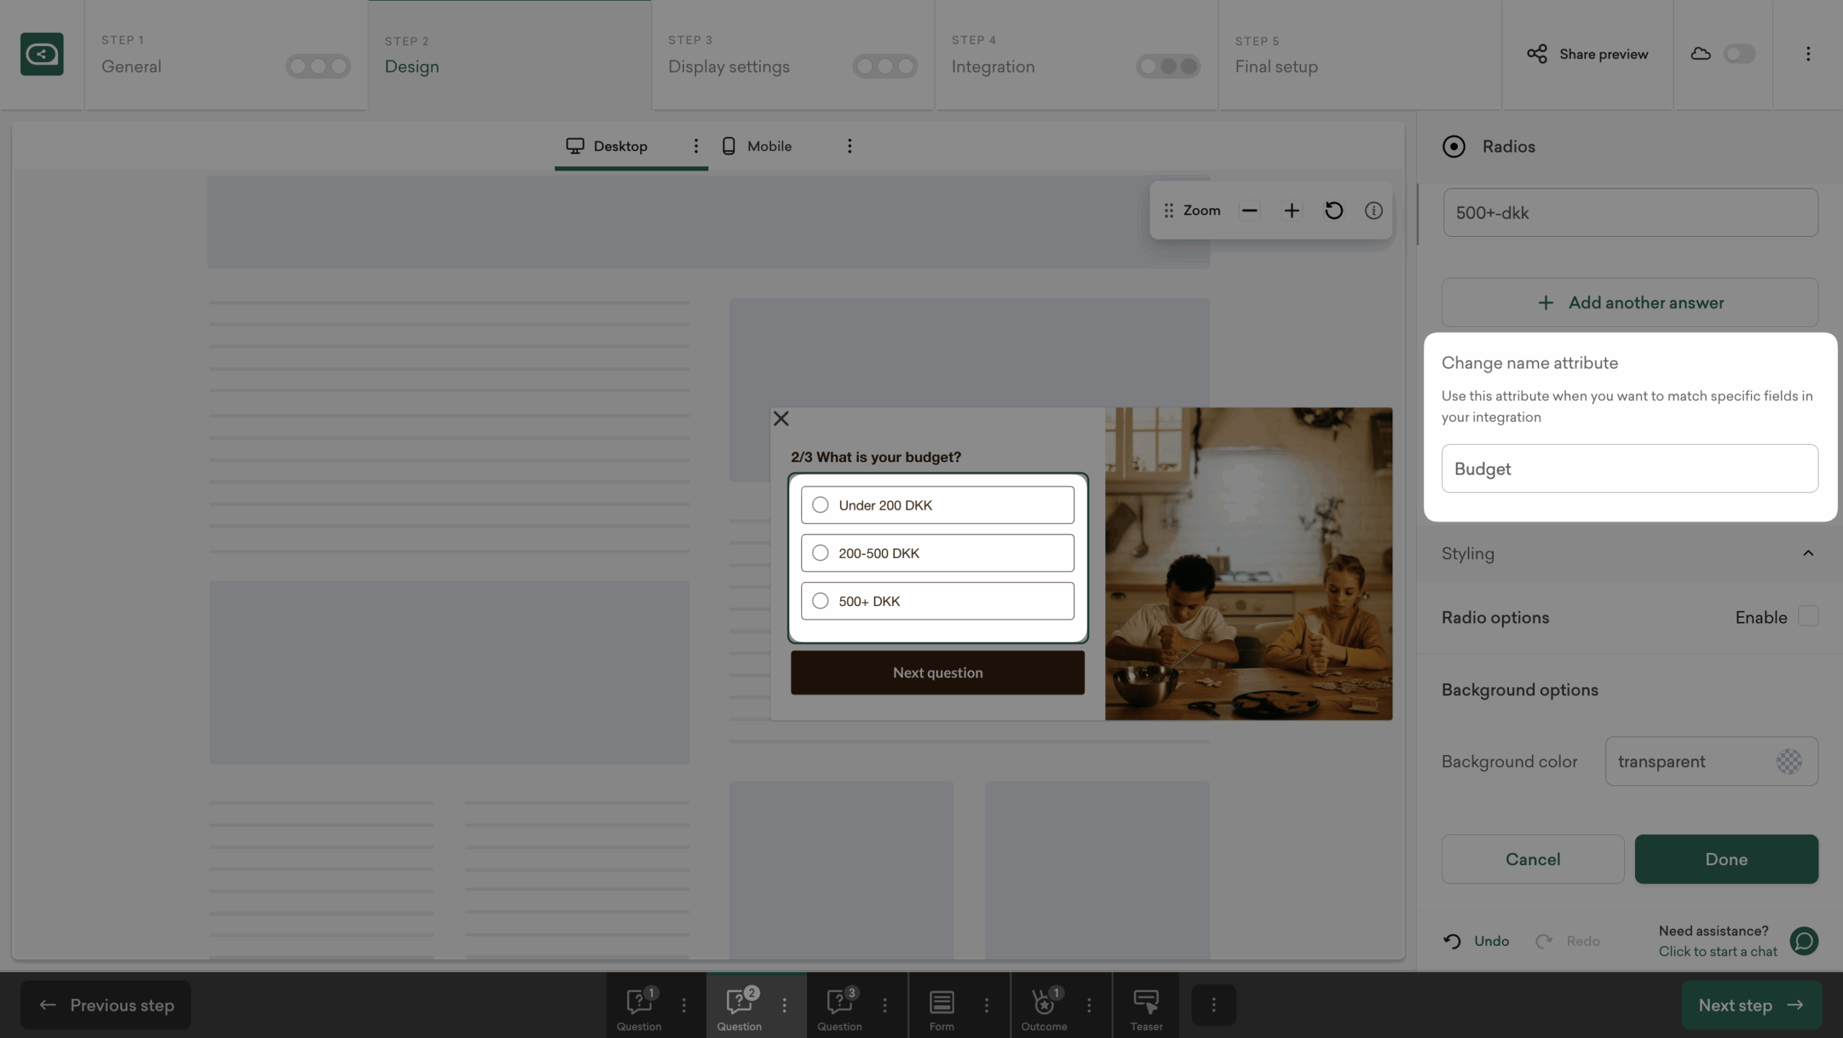1843x1038 pixels.
Task: Click the zoom out minus icon
Action: point(1249,211)
